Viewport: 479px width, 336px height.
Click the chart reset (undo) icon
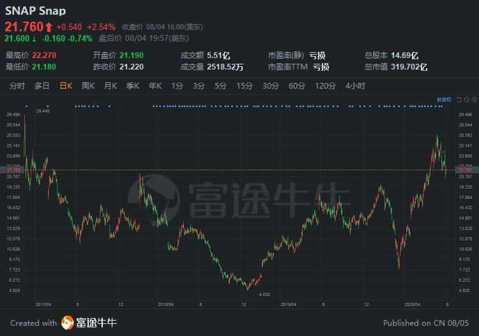point(459,99)
